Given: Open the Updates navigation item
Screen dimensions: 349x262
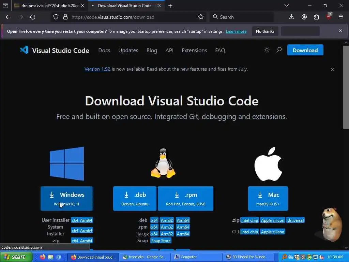Looking at the screenshot, I should tap(128, 50).
